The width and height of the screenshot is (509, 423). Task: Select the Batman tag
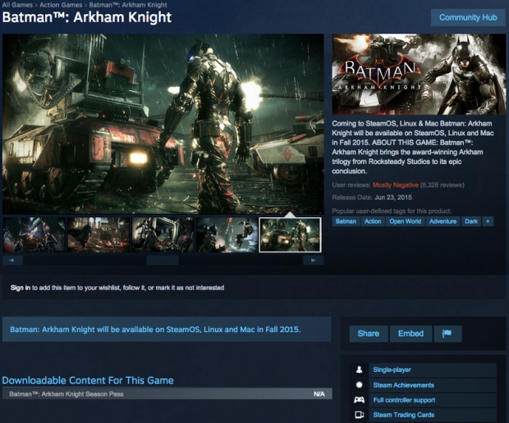(346, 221)
